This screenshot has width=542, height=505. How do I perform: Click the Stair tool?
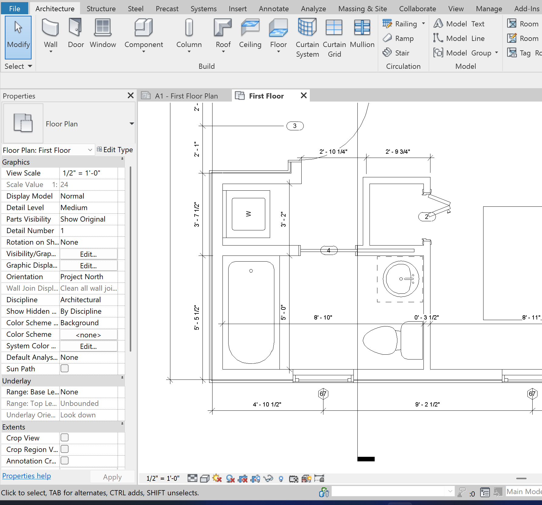pos(396,53)
